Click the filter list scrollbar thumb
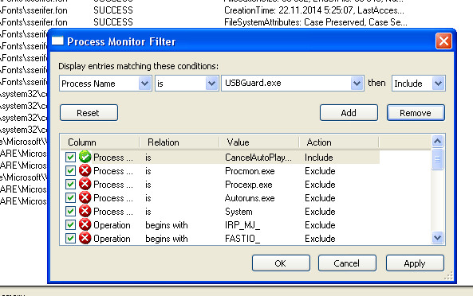Viewport: 473px width, 296px height. [437, 159]
